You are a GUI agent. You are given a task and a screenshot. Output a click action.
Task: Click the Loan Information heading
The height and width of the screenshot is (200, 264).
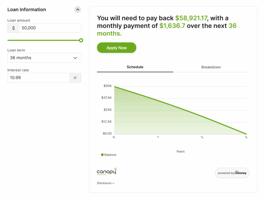coord(27,10)
